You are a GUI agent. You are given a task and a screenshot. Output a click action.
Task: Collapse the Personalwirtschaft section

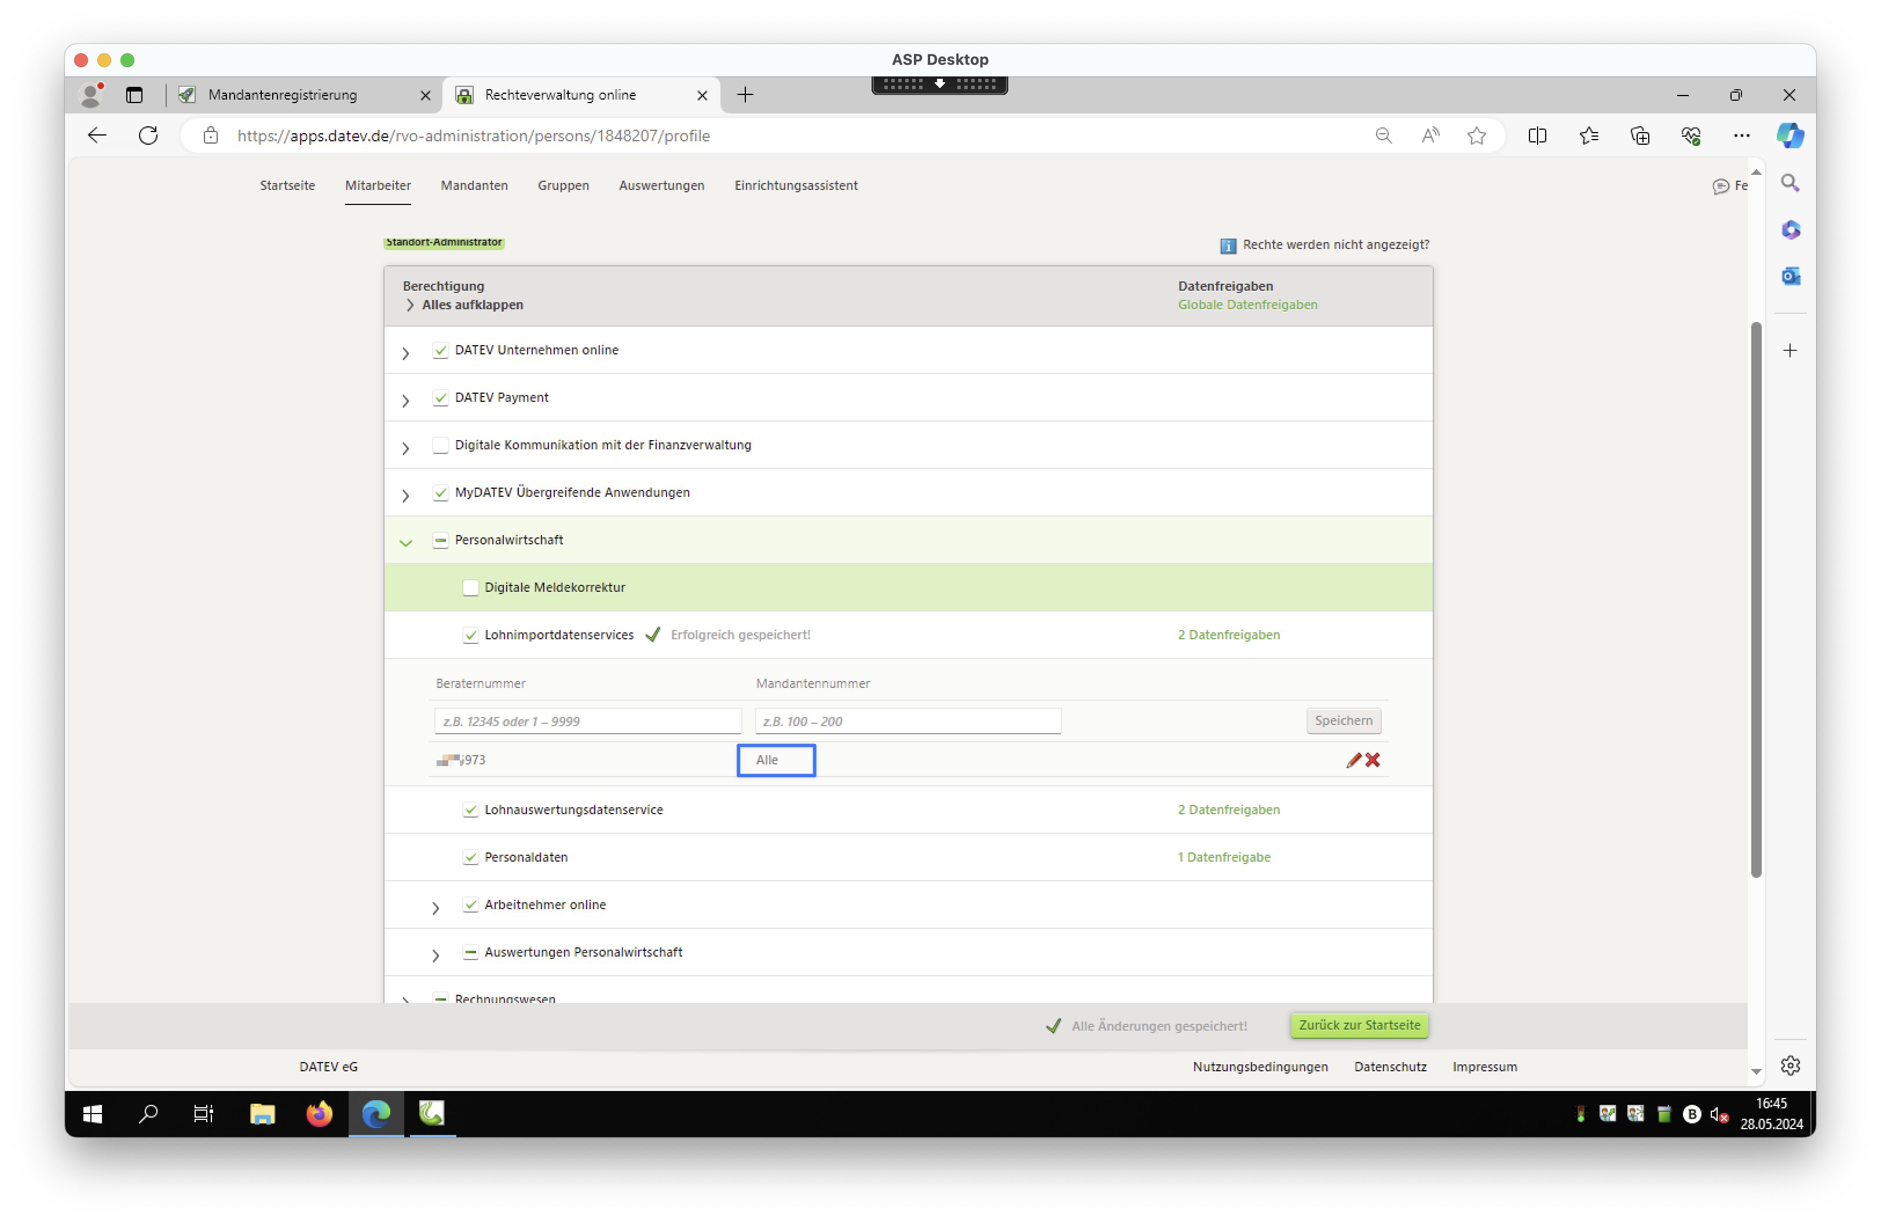click(x=405, y=543)
